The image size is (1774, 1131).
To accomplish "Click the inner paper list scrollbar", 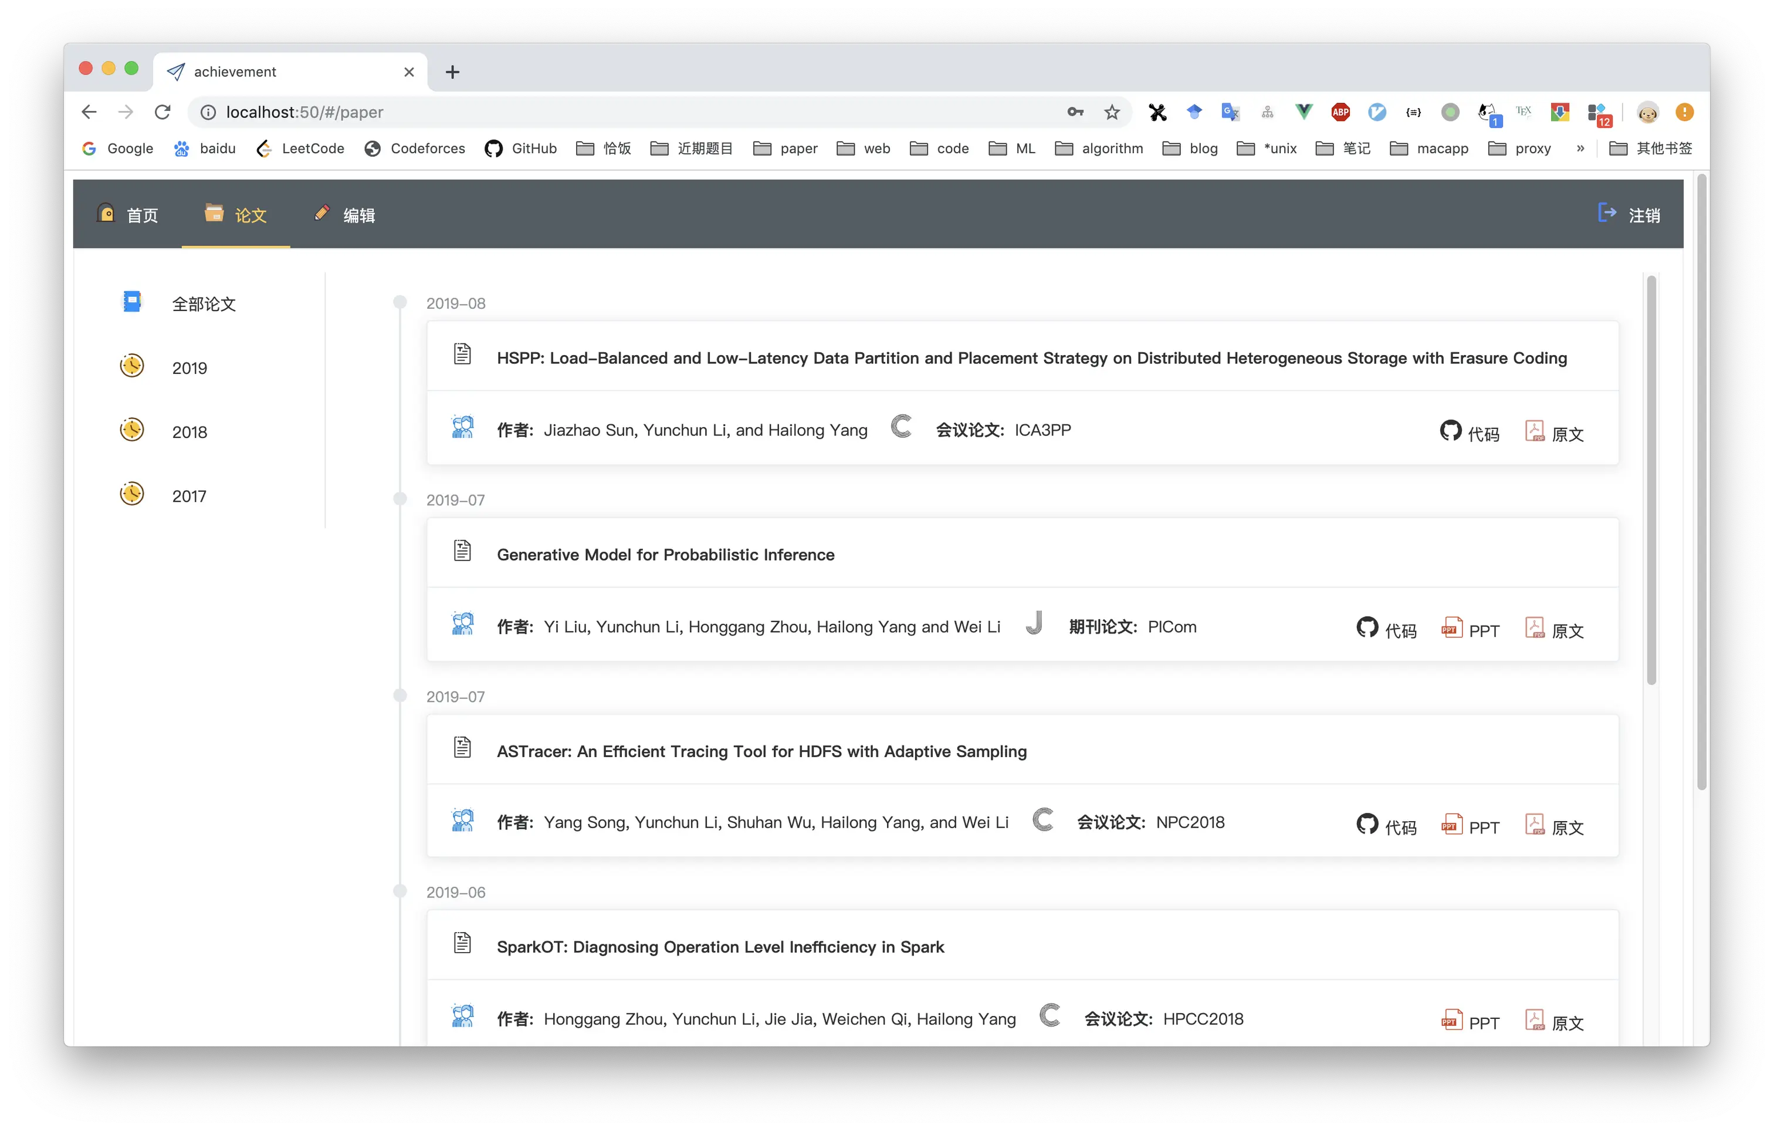I will click(x=1651, y=480).
